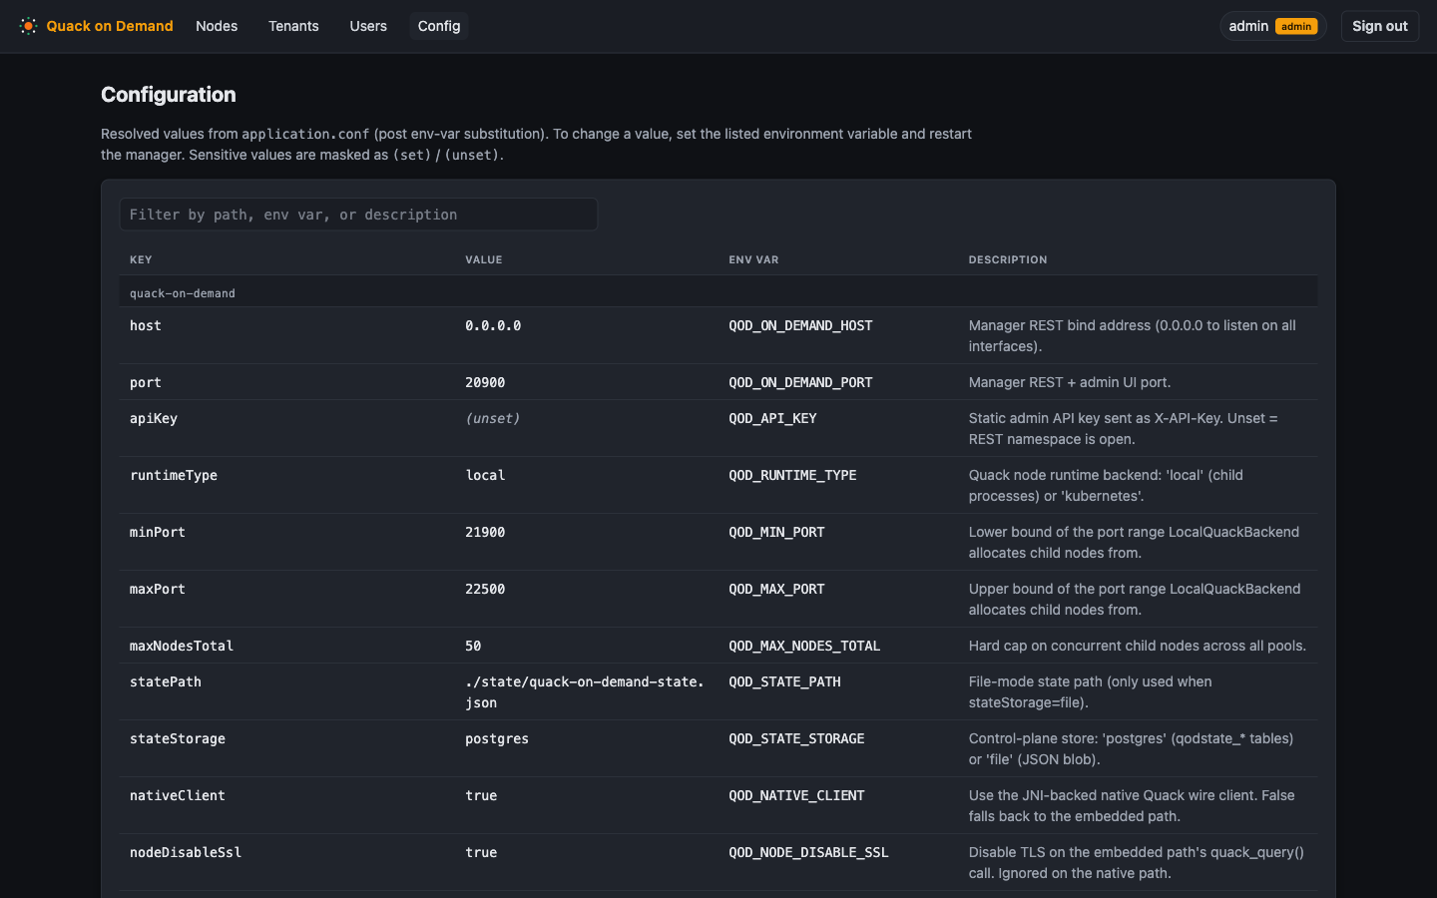This screenshot has width=1437, height=898.
Task: Click the maxPort key cell
Action: tap(158, 589)
